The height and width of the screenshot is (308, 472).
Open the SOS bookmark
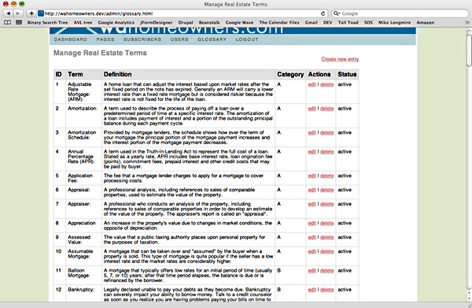(368, 23)
